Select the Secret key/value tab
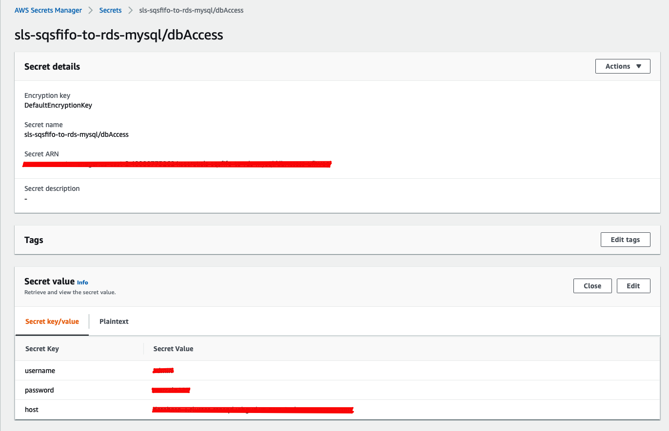 tap(52, 321)
